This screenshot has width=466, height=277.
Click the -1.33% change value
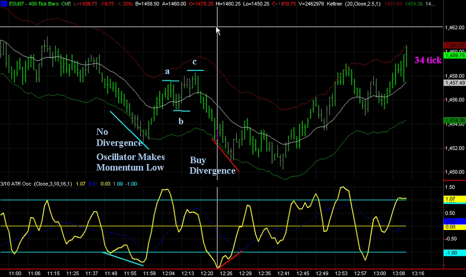[x=125, y=4]
